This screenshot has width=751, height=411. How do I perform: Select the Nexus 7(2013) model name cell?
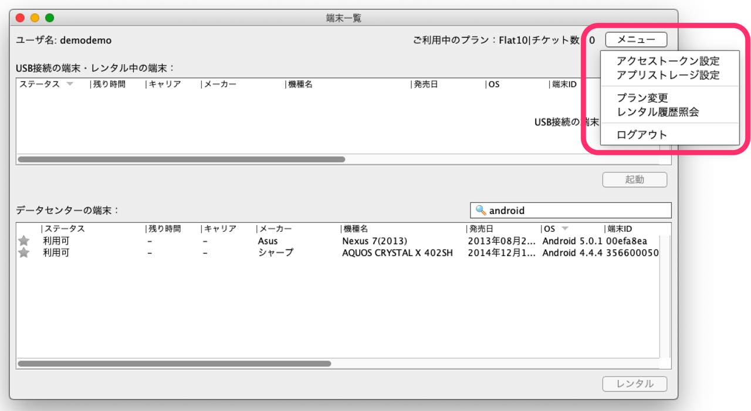pos(374,241)
